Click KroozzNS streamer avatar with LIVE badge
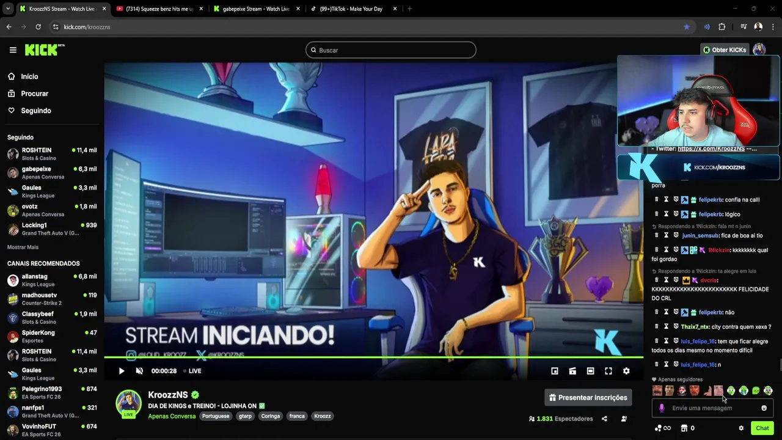 [x=128, y=404]
